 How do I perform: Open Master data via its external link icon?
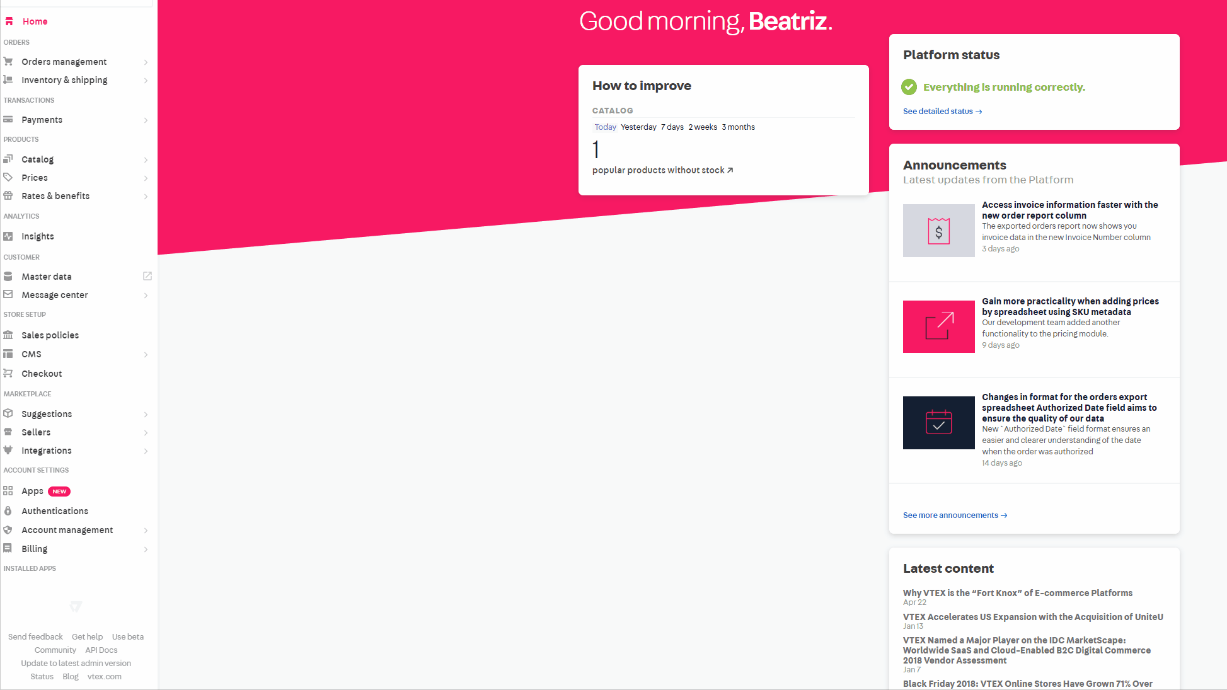[147, 276]
